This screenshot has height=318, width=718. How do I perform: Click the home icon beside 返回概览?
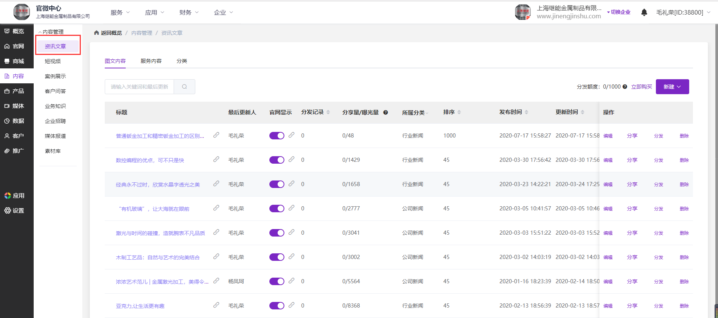pyautogui.click(x=97, y=33)
